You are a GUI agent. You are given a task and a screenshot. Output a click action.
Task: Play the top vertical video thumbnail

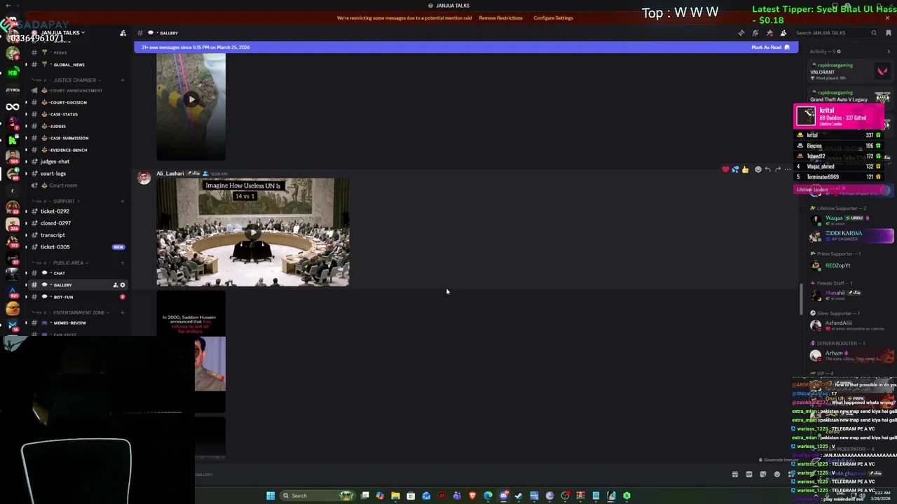point(191,99)
